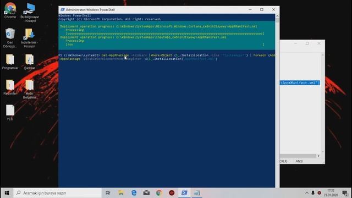Click the red recording tray icon

[319, 193]
